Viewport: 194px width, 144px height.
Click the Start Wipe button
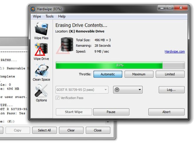tap(74, 112)
